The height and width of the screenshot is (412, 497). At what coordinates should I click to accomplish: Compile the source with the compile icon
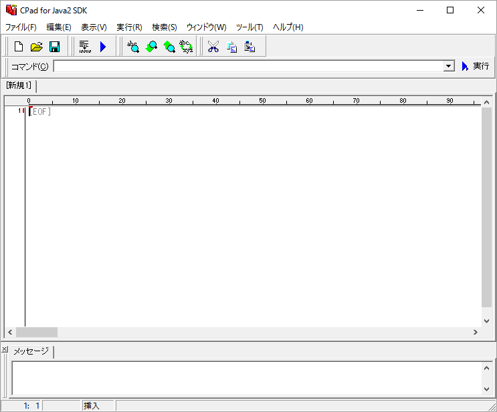click(85, 47)
